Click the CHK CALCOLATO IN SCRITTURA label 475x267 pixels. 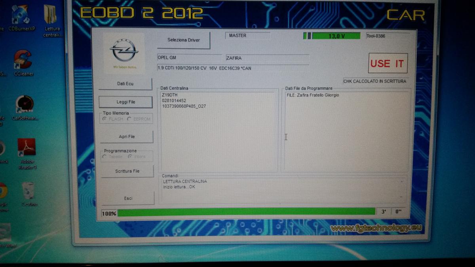tap(374, 81)
